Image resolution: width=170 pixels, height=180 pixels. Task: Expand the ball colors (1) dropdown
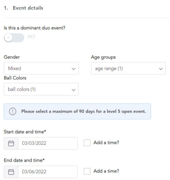point(41,89)
